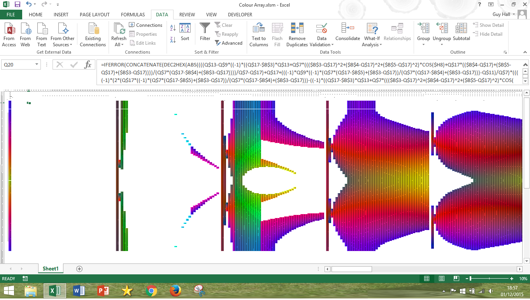This screenshot has width=530, height=300.
Task: Switch to FORMULAS tab
Action: (x=133, y=14)
